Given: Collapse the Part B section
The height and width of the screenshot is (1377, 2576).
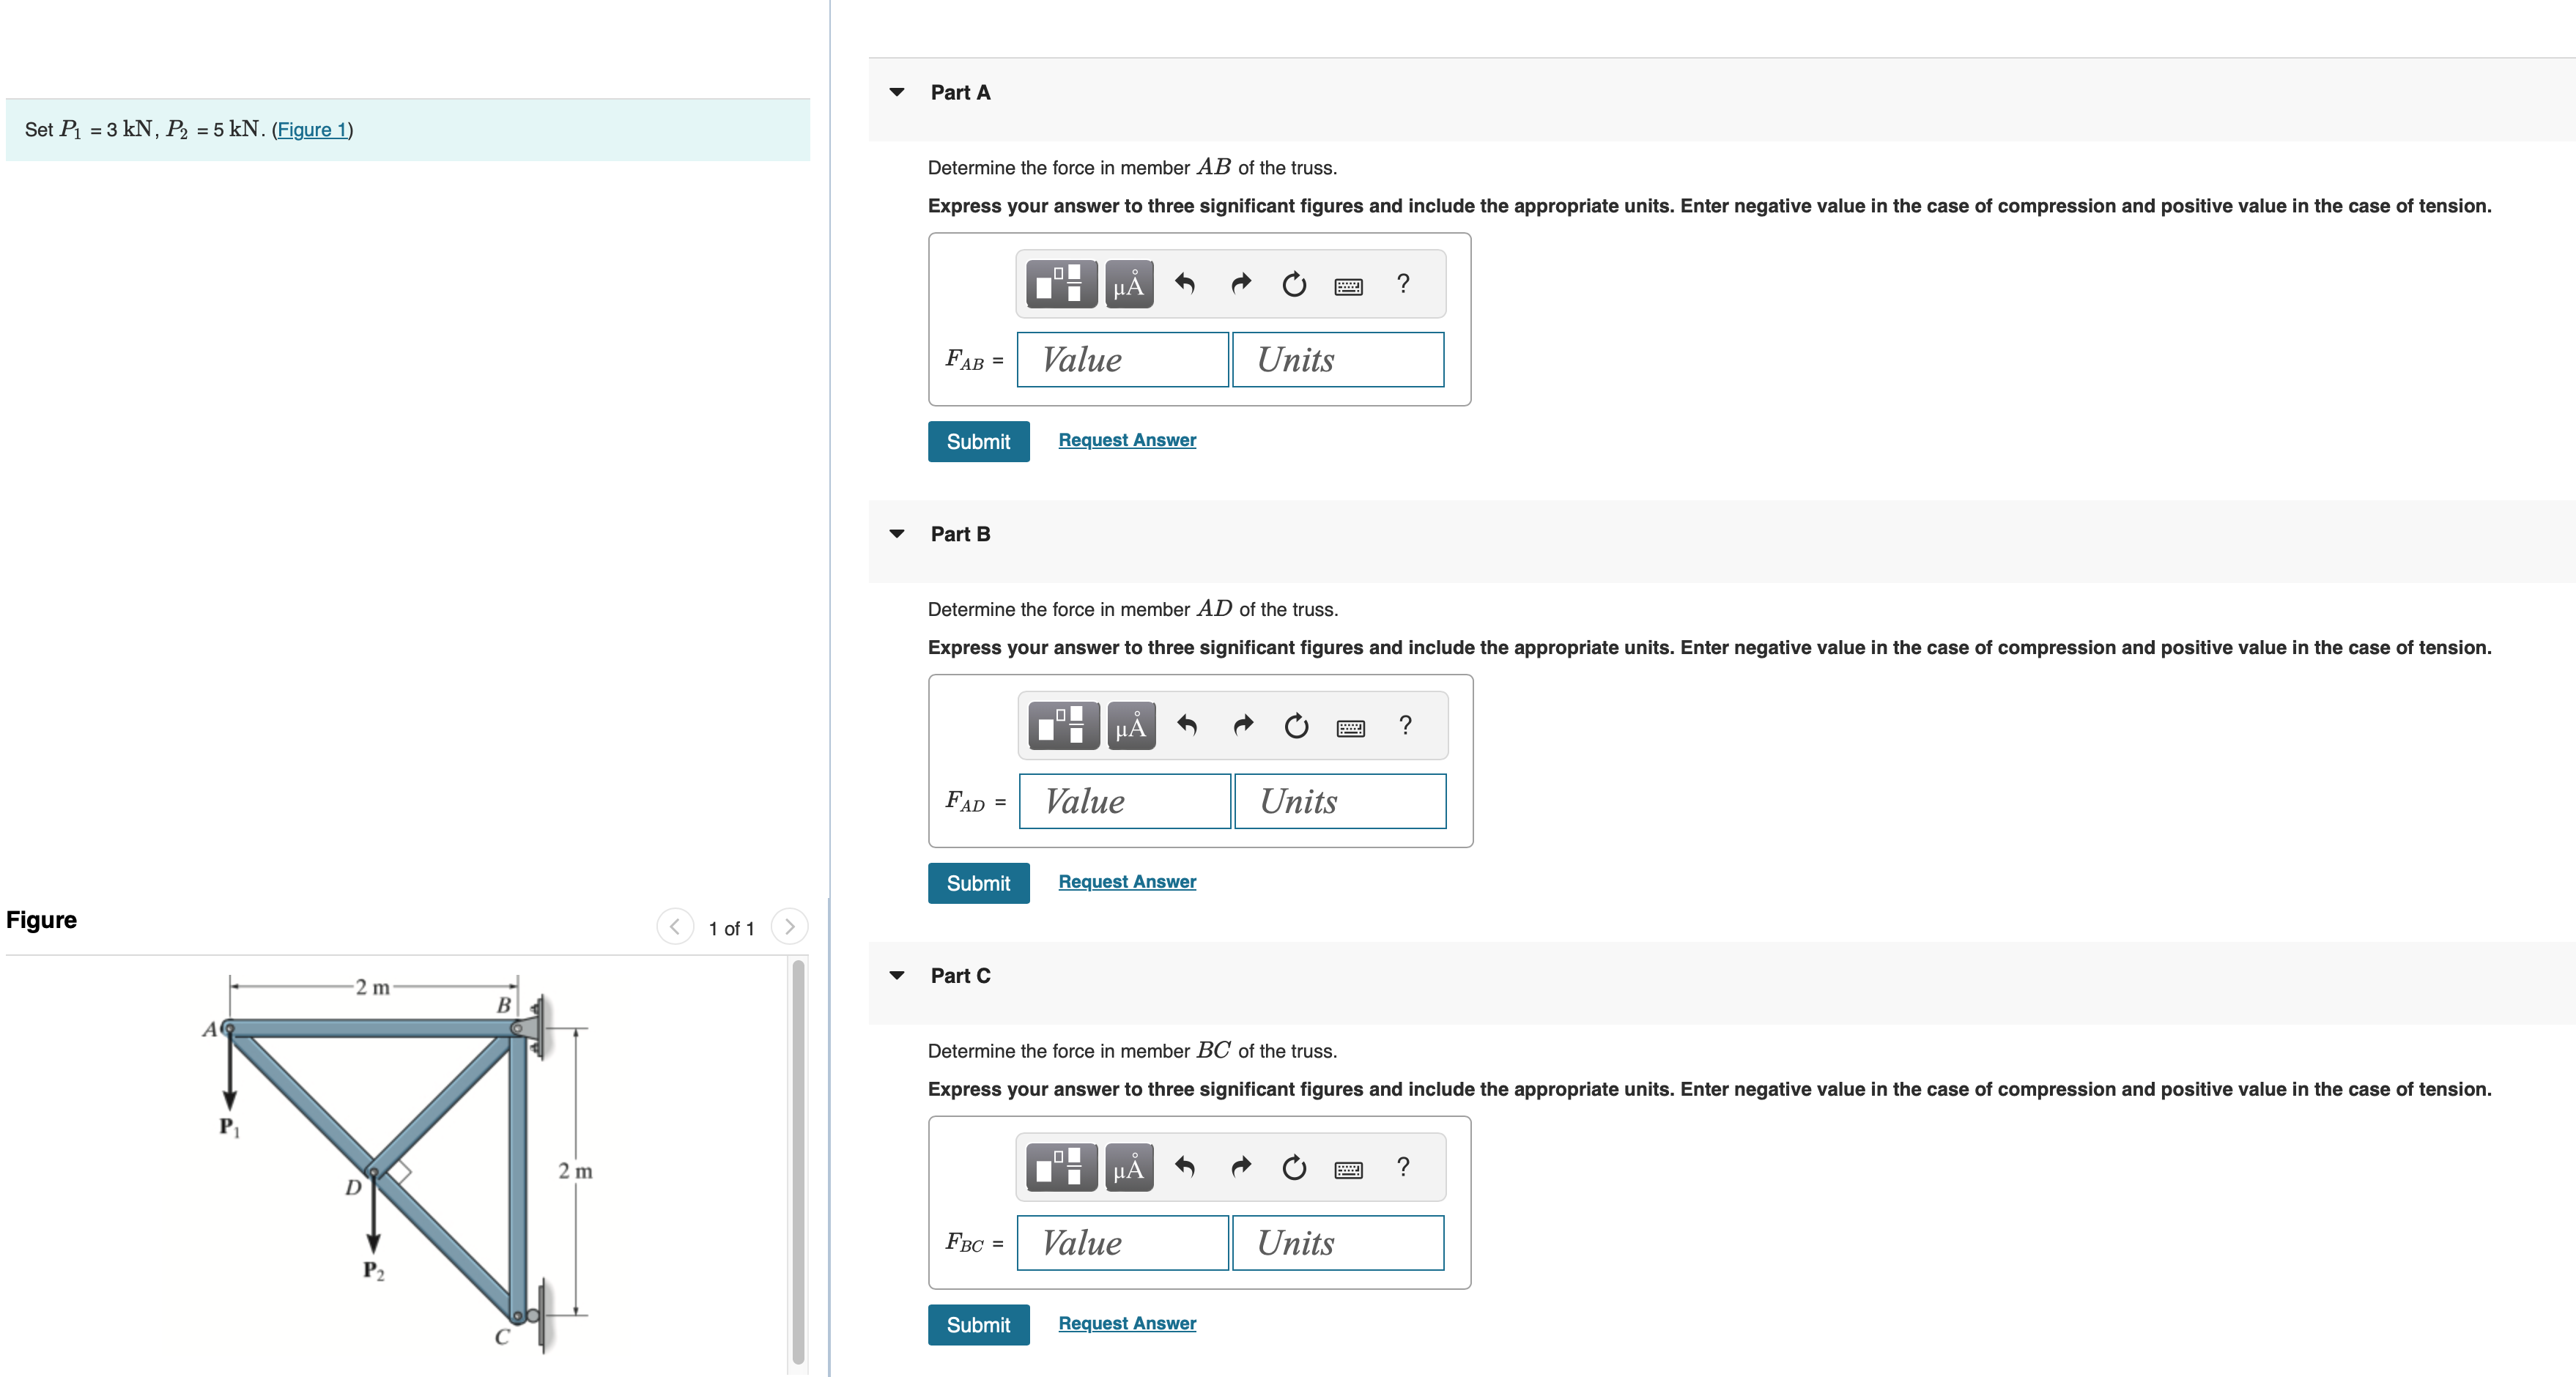Looking at the screenshot, I should click(x=897, y=534).
